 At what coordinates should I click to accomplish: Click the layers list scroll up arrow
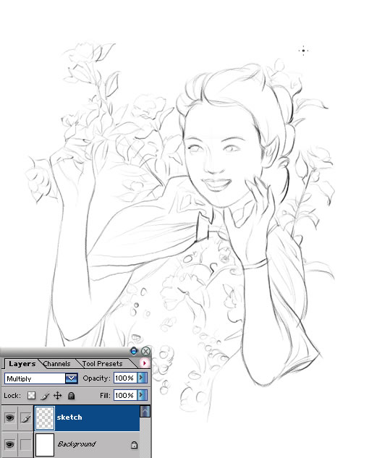145,411
